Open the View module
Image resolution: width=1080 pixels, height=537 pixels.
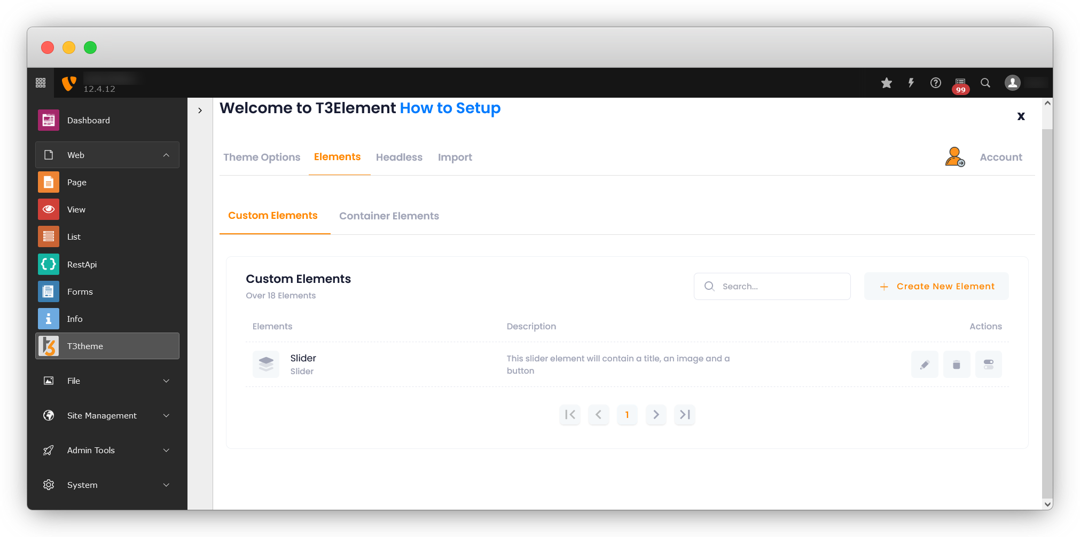coord(107,209)
